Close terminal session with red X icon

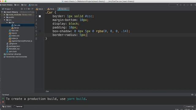coord(3,102)
